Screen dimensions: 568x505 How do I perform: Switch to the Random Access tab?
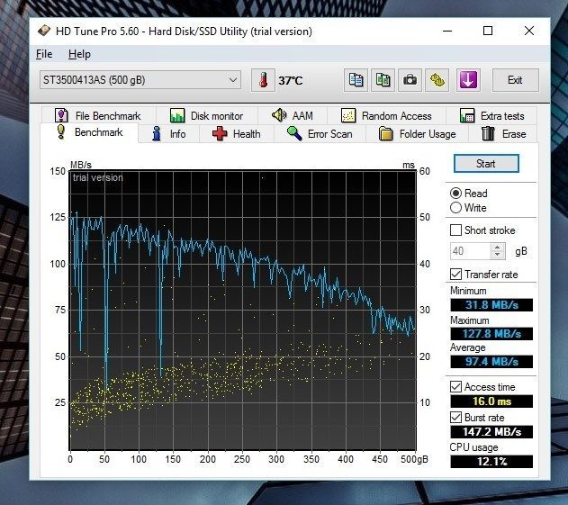(x=386, y=115)
